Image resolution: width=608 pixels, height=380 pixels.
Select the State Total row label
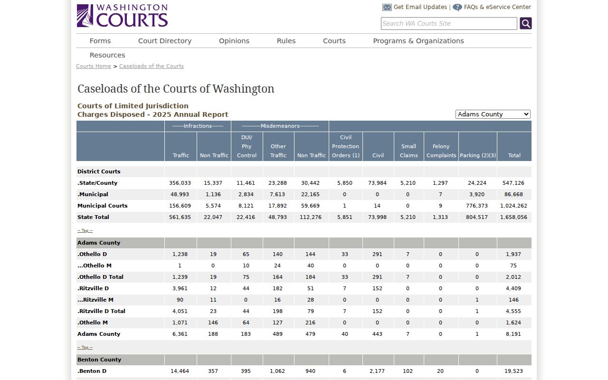[x=93, y=217]
